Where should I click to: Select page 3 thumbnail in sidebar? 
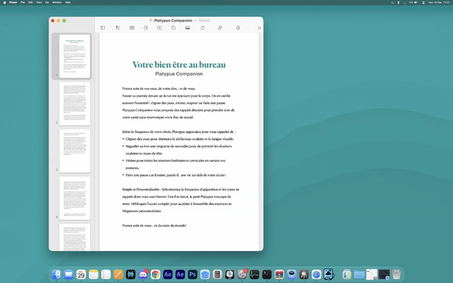[x=75, y=151]
